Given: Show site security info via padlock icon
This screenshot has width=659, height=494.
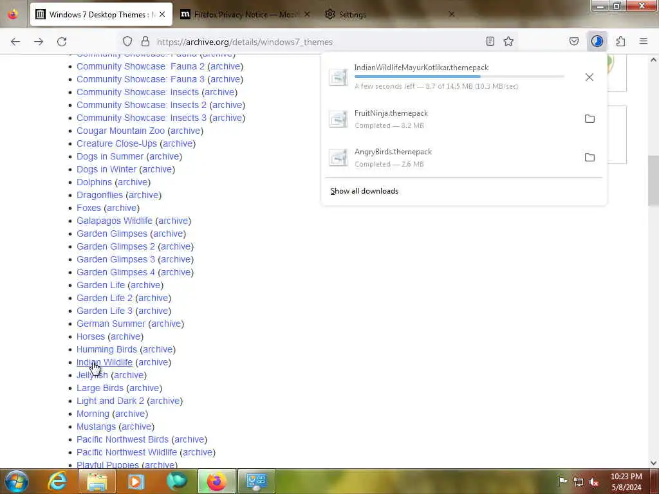Looking at the screenshot, I should coord(145,41).
